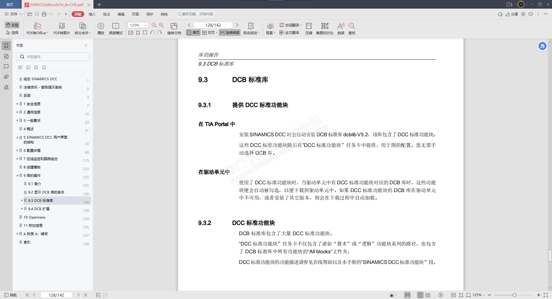Expand all bookmarks
This screenshot has width=552, height=299.
click(x=20, y=68)
